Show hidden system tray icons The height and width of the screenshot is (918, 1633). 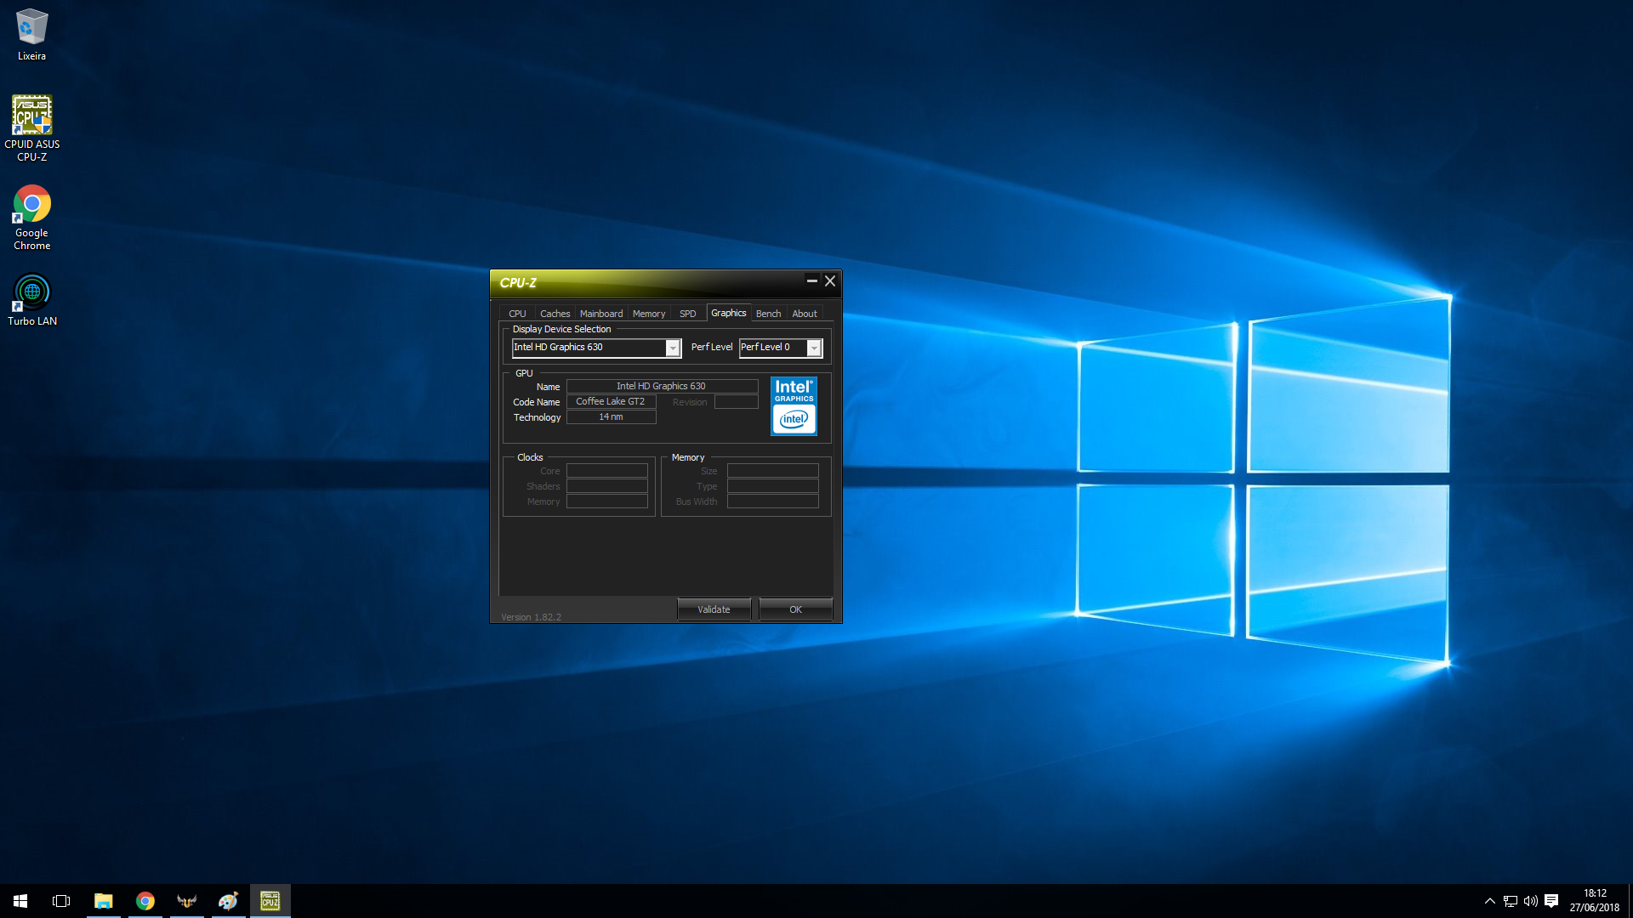tap(1489, 901)
